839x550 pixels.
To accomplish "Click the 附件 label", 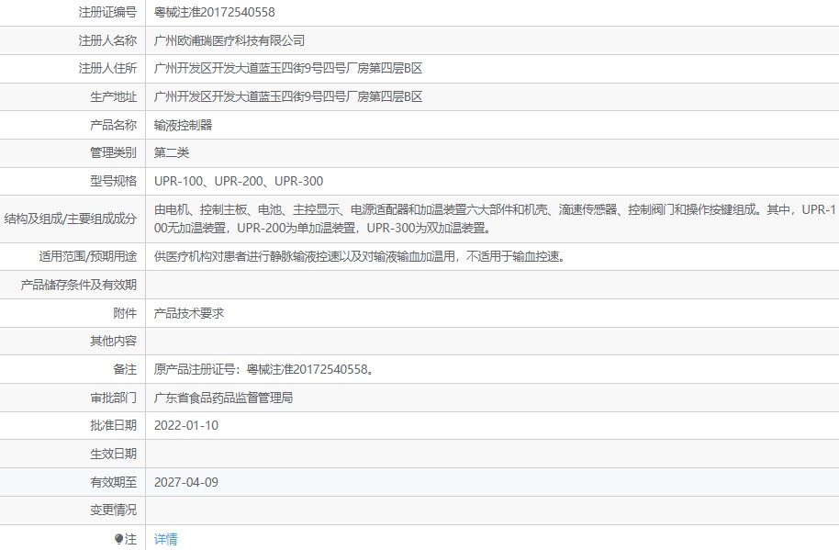I will point(125,313).
